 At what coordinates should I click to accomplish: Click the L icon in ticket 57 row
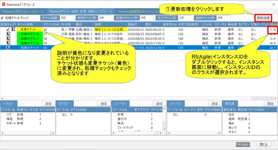pyautogui.click(x=8, y=34)
